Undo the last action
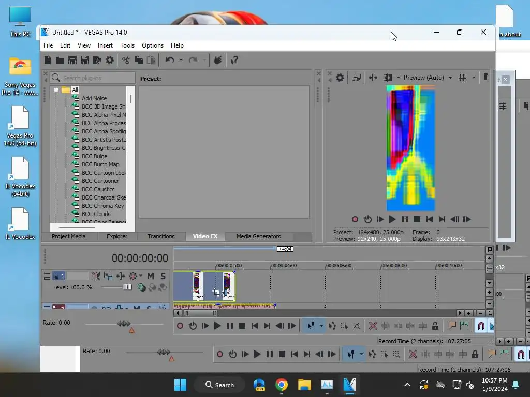The image size is (530, 397). 170,60
